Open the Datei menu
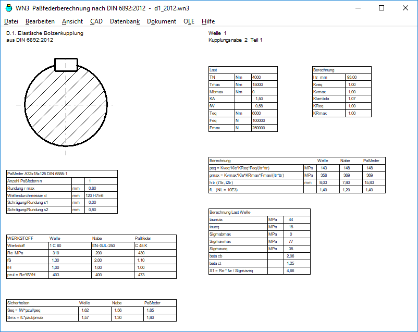The image size is (418, 332). 11,21
